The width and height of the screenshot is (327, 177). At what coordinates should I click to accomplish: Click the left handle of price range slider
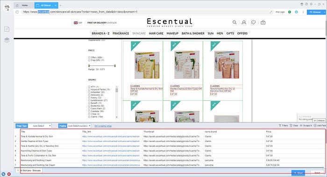[x=89, y=66]
